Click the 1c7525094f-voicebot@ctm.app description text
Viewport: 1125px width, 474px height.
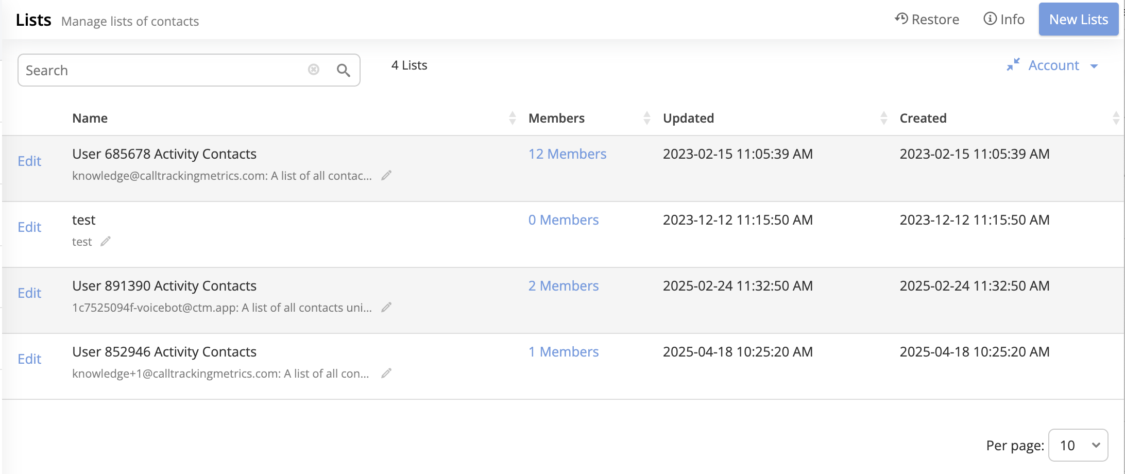point(222,308)
